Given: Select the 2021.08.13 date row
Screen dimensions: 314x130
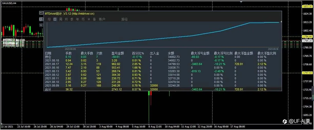Looking at the screenshot, I should click(x=163, y=71).
